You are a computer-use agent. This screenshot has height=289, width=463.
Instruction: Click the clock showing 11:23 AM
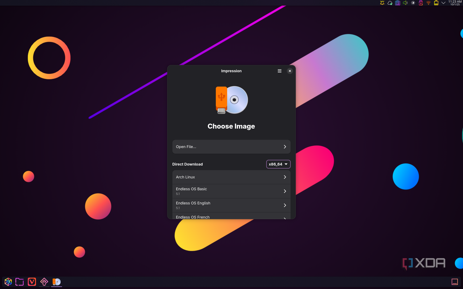(x=454, y=3)
